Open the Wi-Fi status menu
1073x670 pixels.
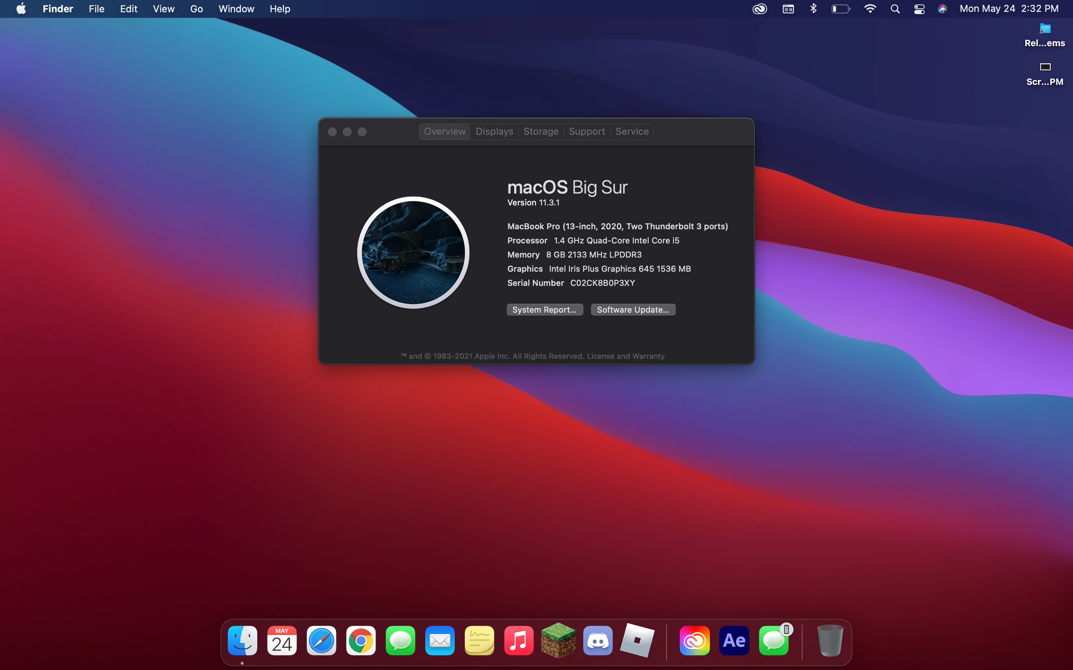[x=870, y=9]
